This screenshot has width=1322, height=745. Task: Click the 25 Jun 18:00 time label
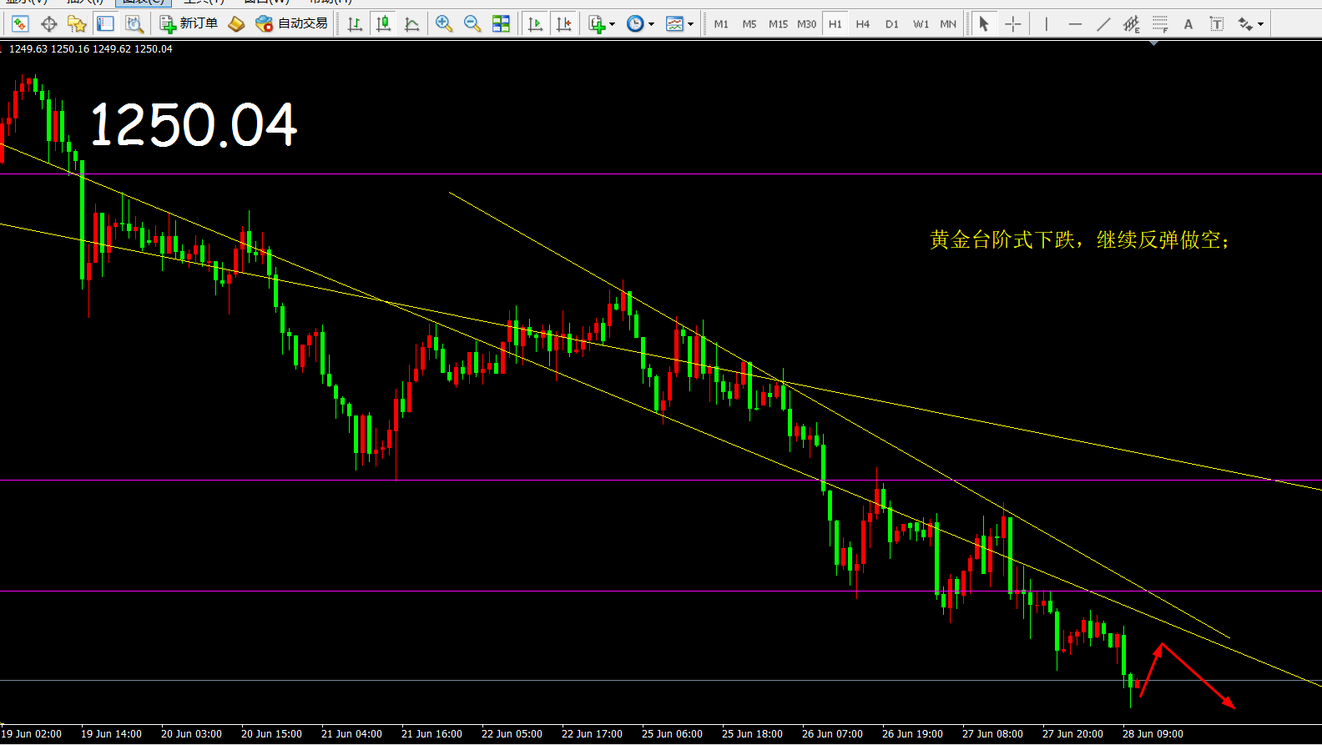click(x=752, y=734)
